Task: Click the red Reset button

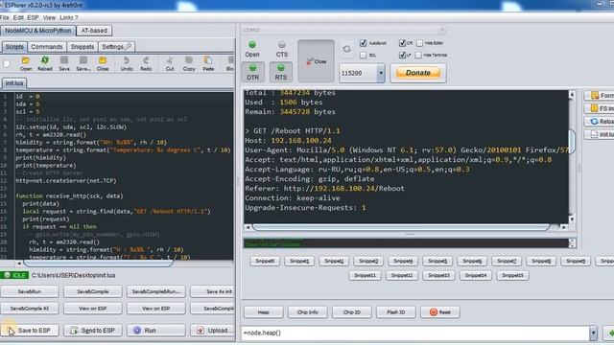Action: click(x=439, y=311)
